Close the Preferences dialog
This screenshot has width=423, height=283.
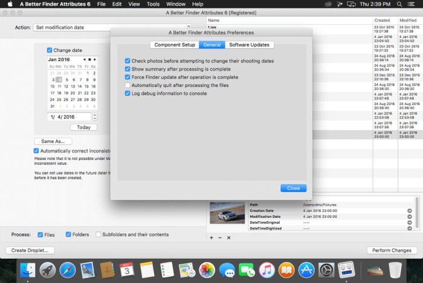pos(293,188)
